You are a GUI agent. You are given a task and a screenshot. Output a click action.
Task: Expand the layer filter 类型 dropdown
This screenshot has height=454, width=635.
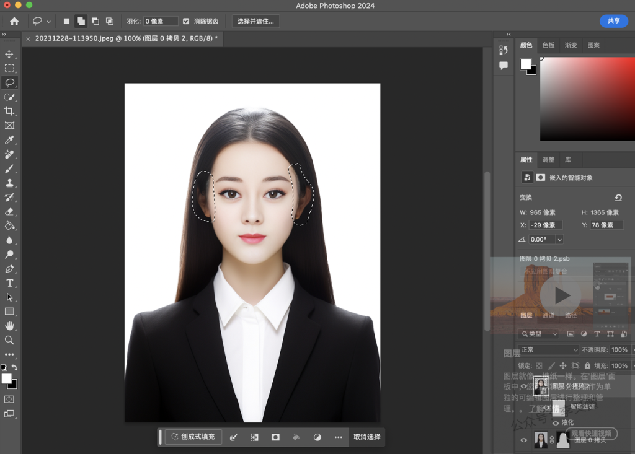coord(538,334)
